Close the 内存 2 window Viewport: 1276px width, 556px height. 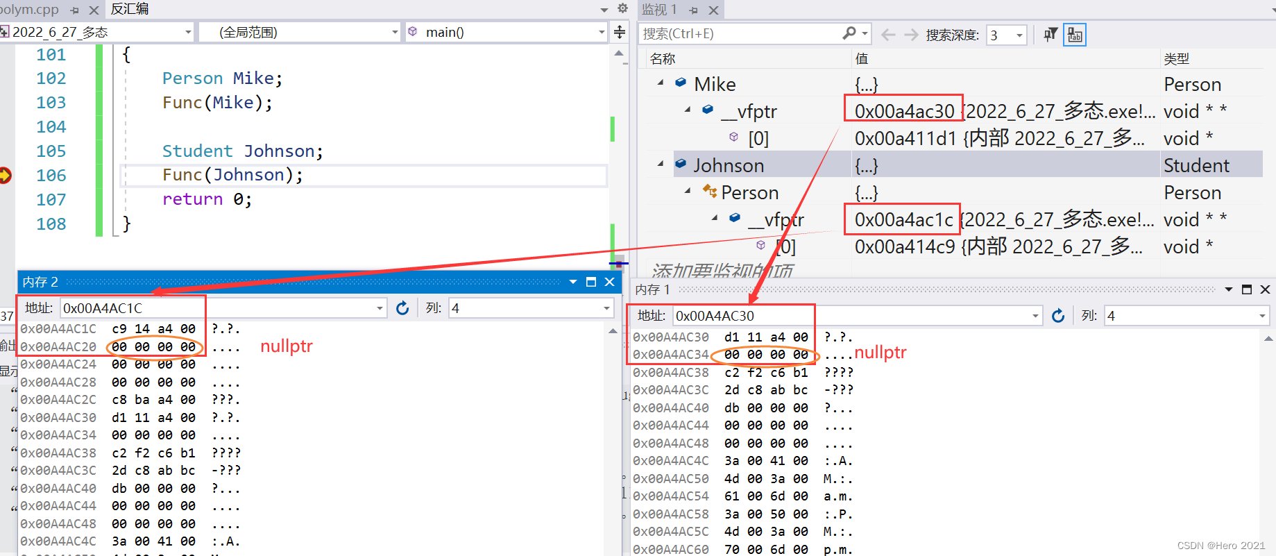point(609,282)
